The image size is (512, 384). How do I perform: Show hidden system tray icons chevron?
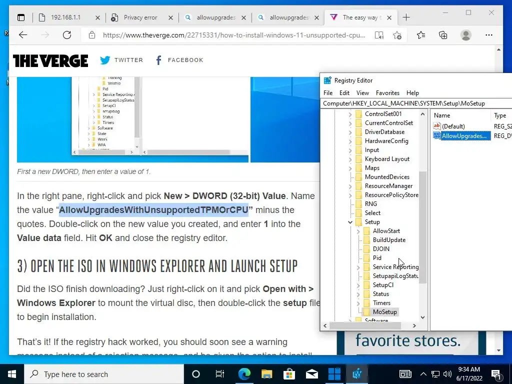coord(423,374)
